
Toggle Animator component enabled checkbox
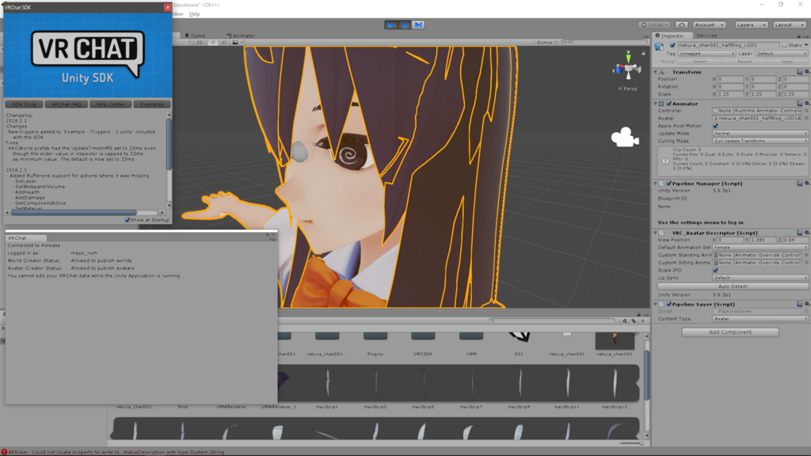click(x=668, y=104)
